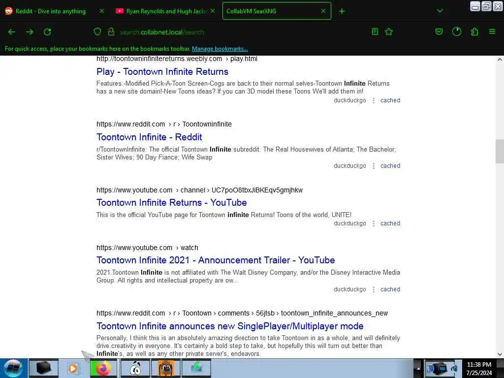Open the brown dog taskbar app
Viewport: 504px width, 378px height.
click(x=166, y=368)
